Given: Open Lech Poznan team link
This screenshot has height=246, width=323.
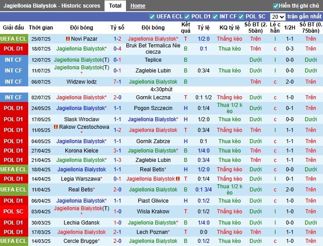Looking at the screenshot, I should coord(152,232).
